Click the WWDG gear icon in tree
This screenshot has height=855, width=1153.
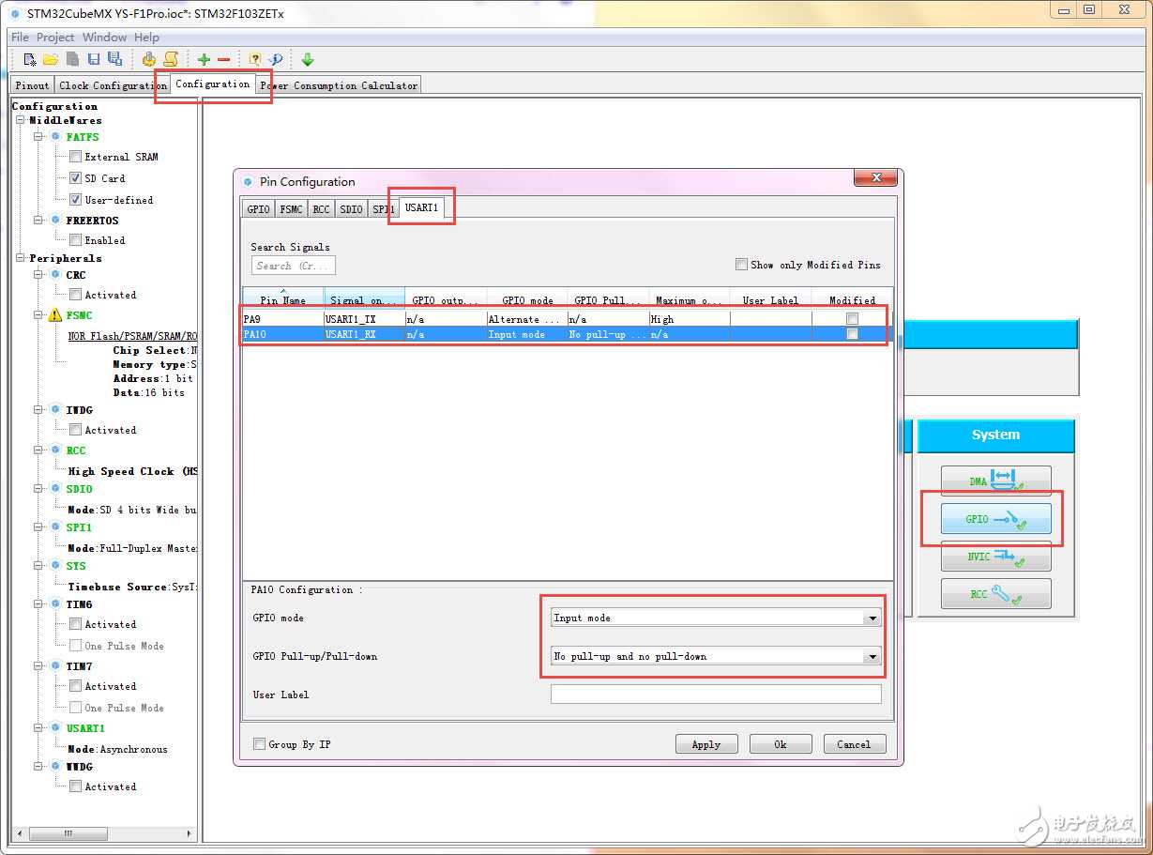(x=55, y=767)
